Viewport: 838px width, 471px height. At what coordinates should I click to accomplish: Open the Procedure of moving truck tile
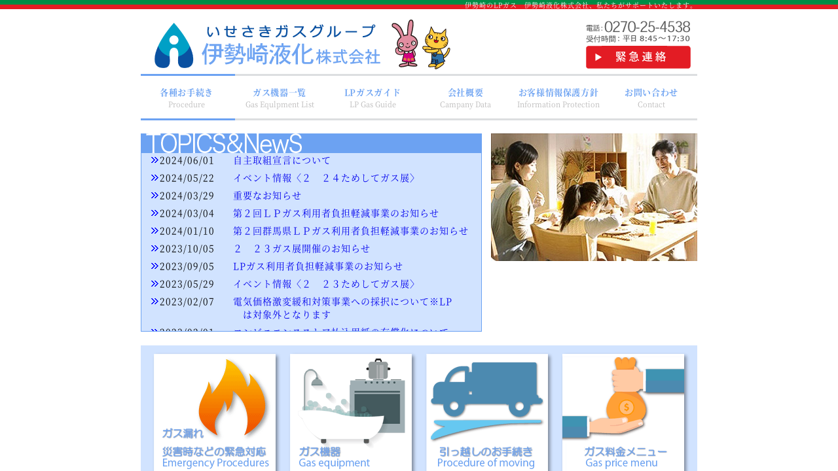(x=487, y=412)
